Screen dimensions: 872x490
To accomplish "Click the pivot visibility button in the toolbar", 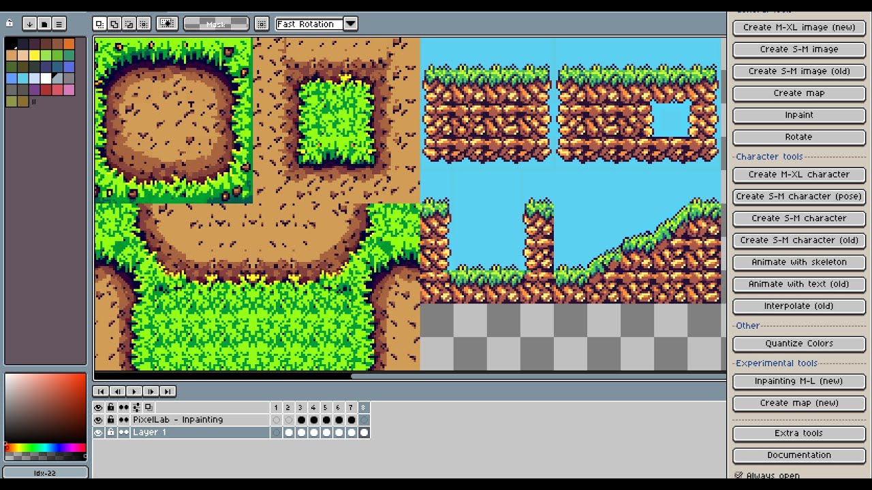I will point(167,24).
